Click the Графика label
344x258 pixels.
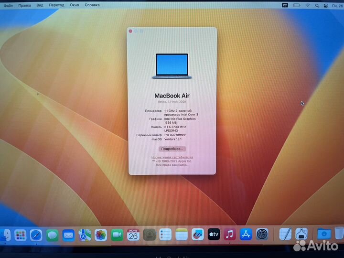tap(155, 119)
